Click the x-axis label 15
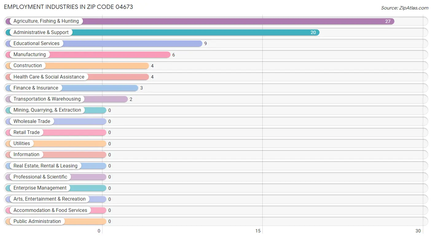The image size is (432, 238). 258,231
